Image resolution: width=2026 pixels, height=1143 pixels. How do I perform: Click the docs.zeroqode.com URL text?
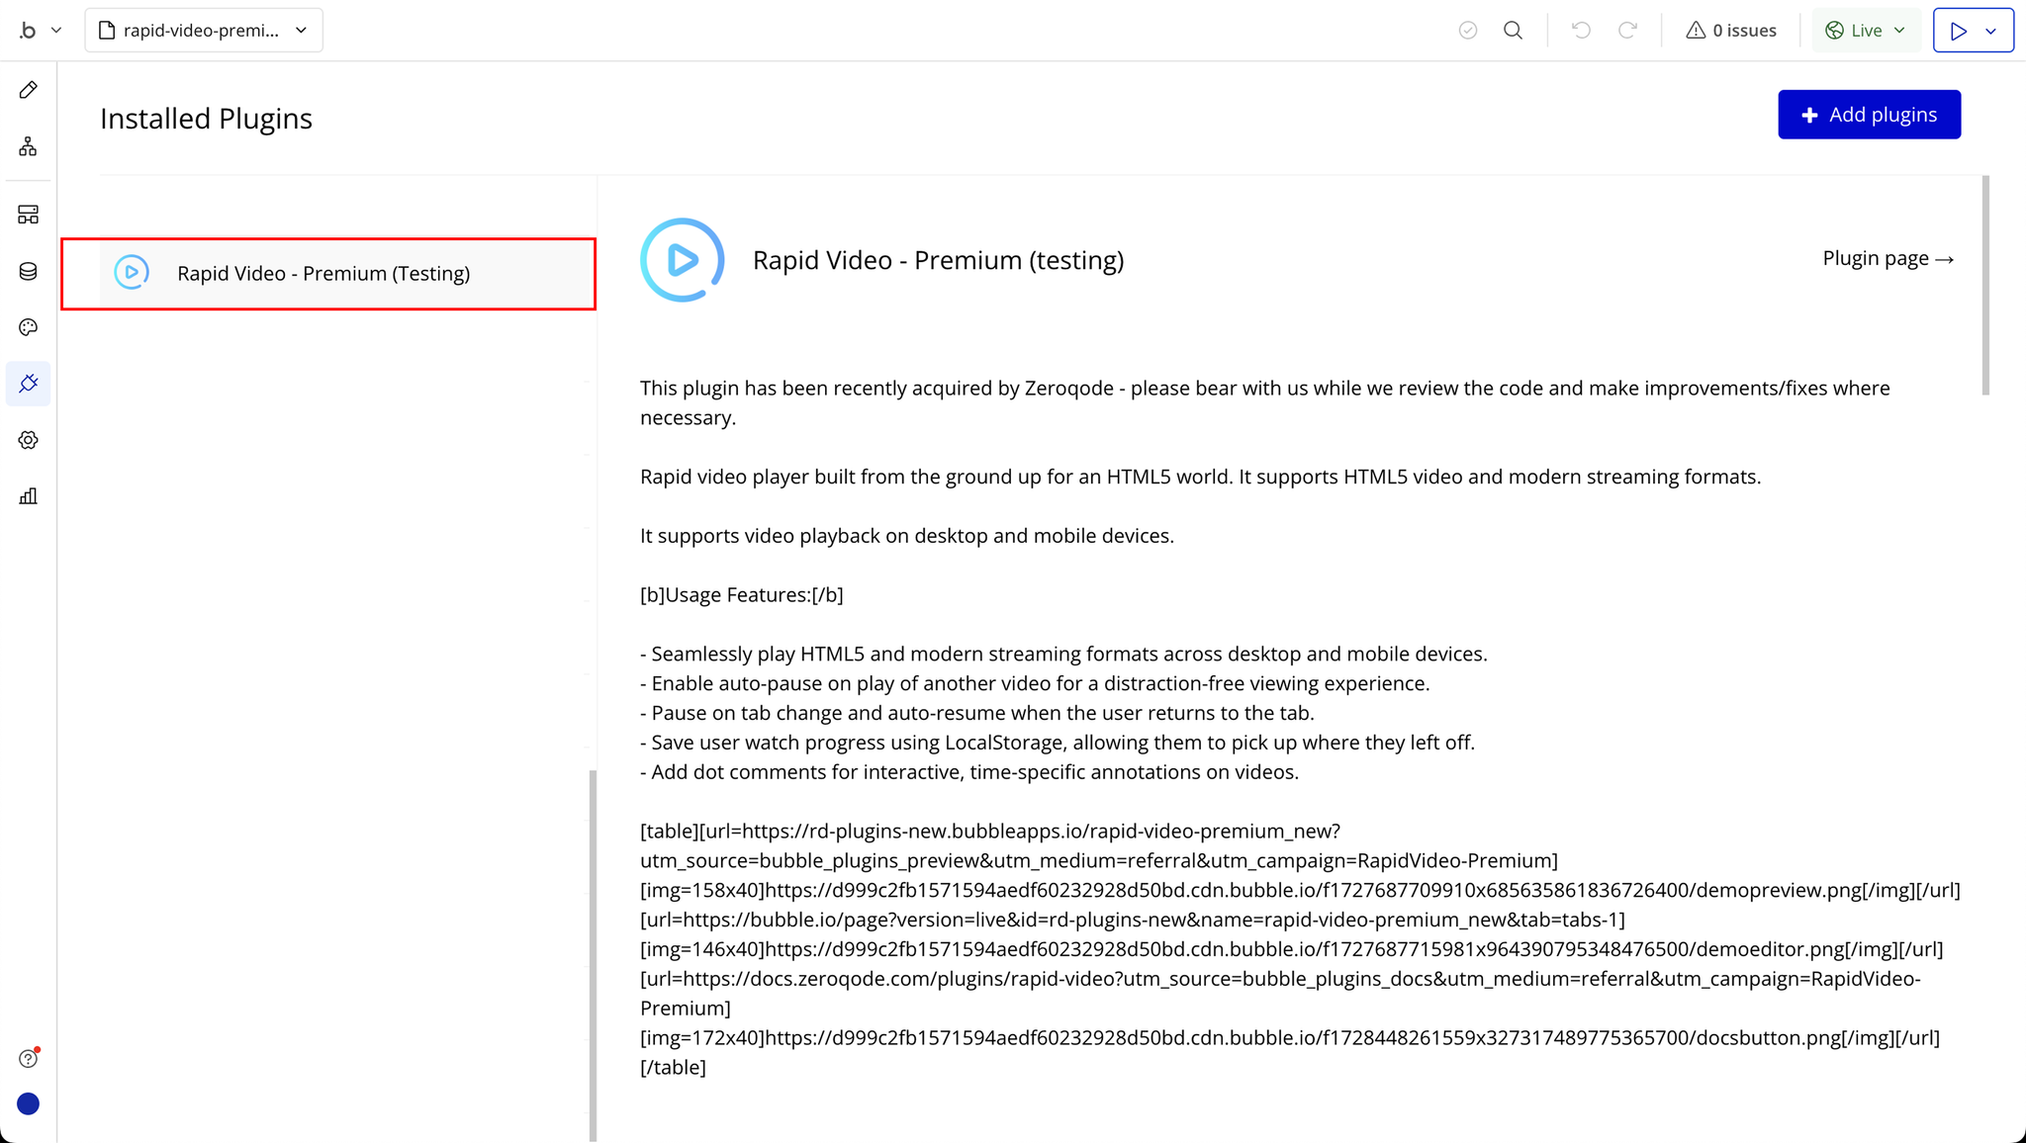(1281, 993)
